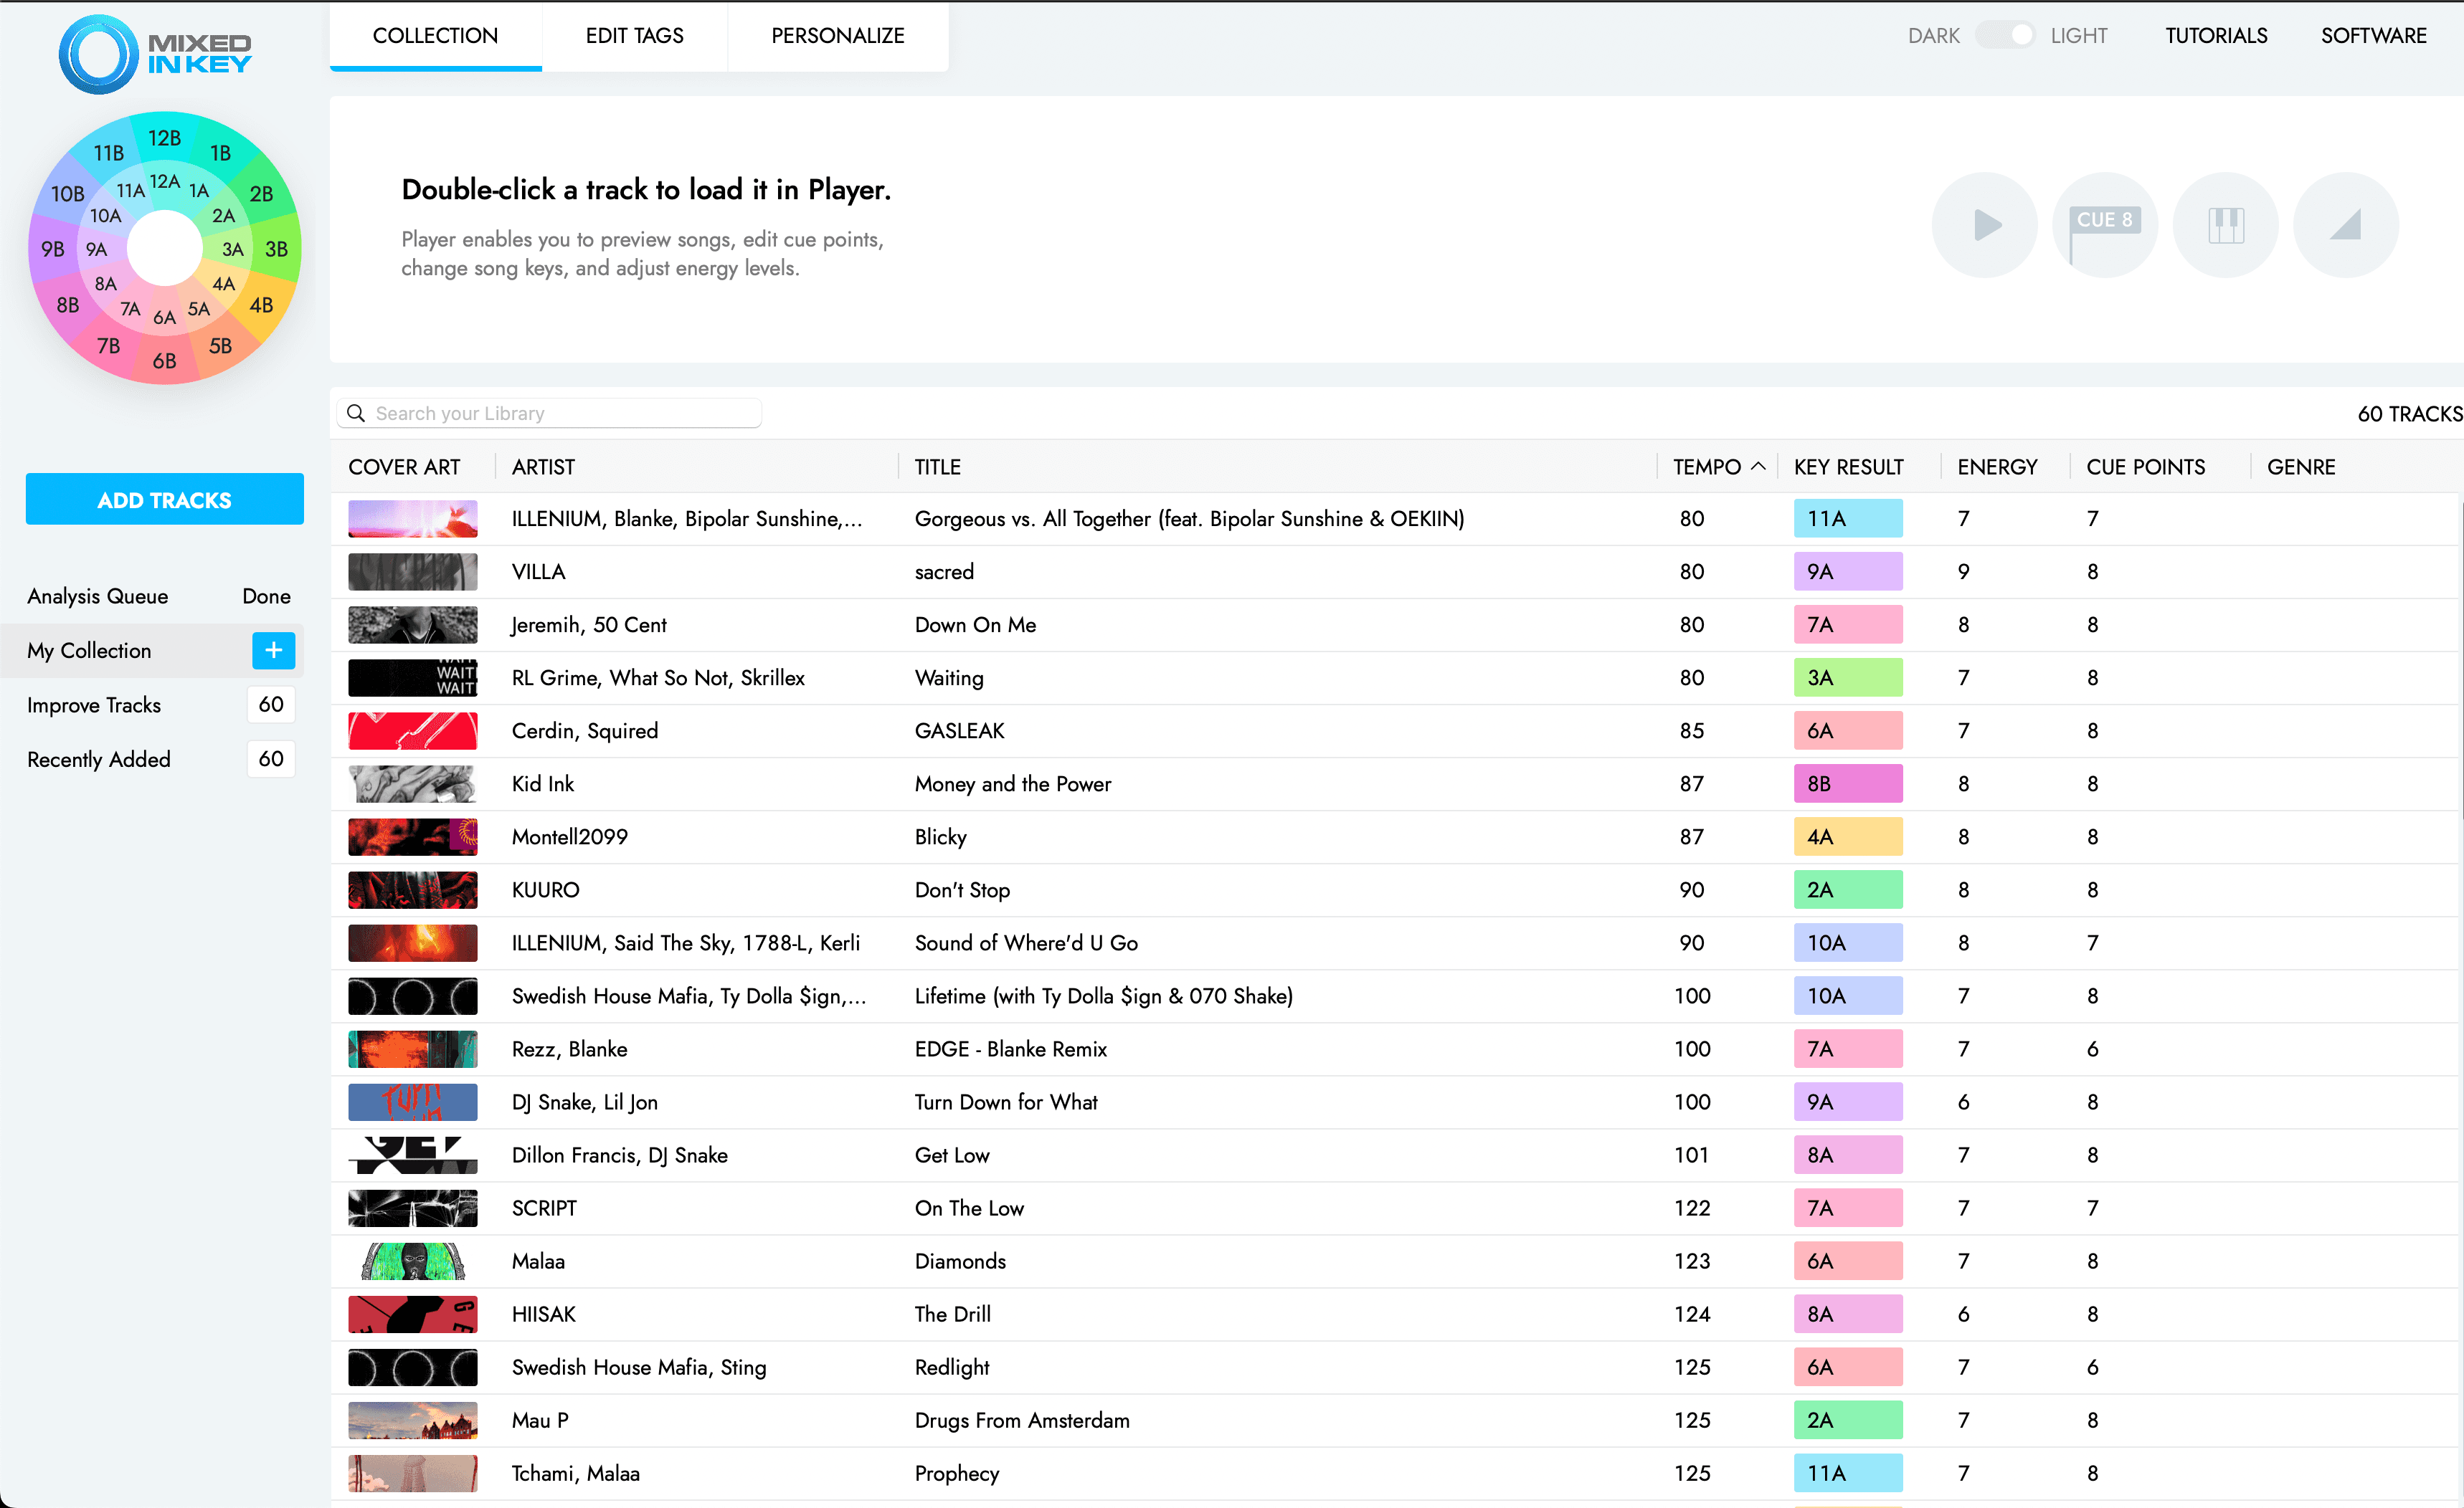This screenshot has height=1508, width=2464.
Task: Select 12B on the Camelot wheel
Action: point(165,138)
